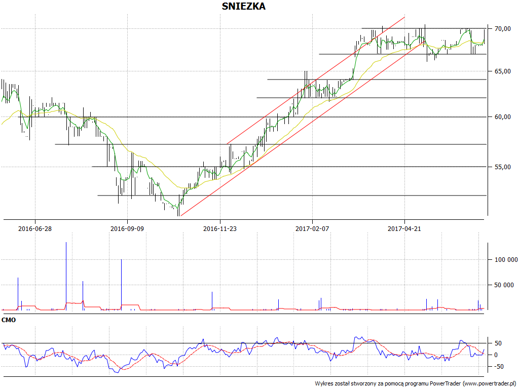Click the CMO indicator label
Screen dimensions: 519x389
click(x=9, y=320)
